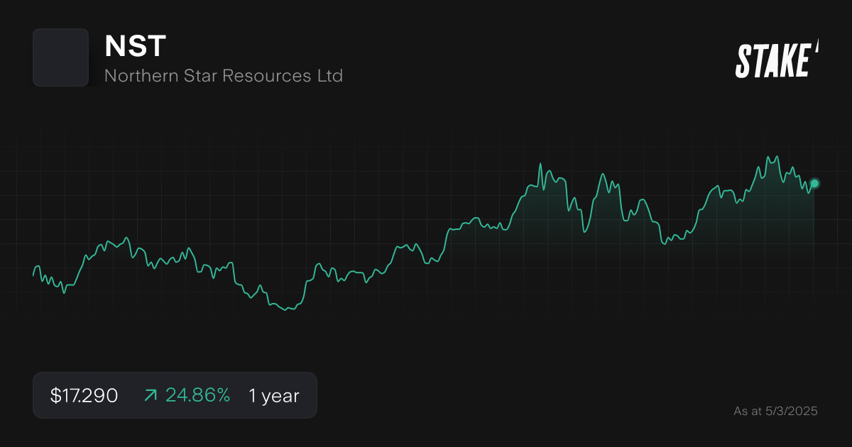This screenshot has height=447, width=852.
Task: Click the As at 5/3/2025 timestamp
Action: 776,410
